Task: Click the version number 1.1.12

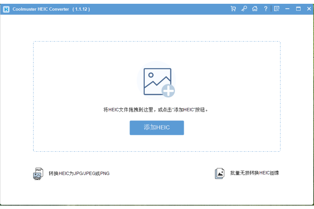Action: click(x=81, y=9)
